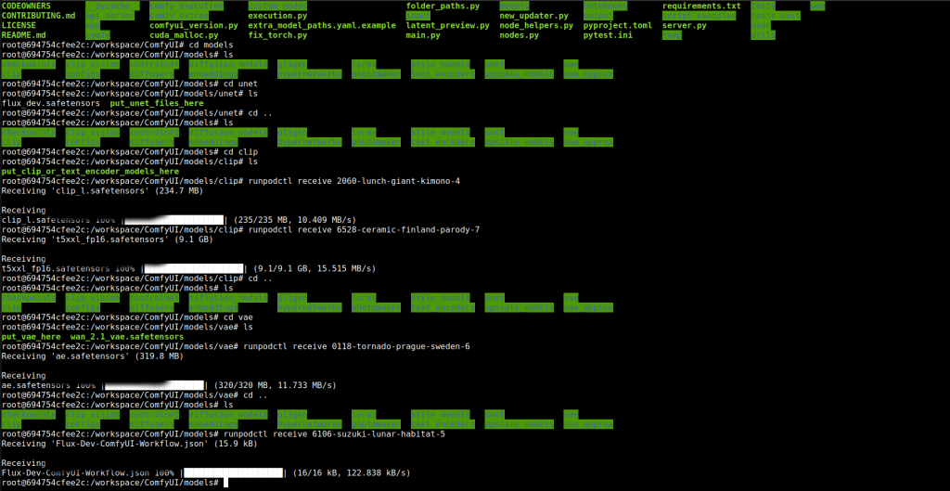
Task: Click the latent_preview.py file name
Action: tap(447, 26)
